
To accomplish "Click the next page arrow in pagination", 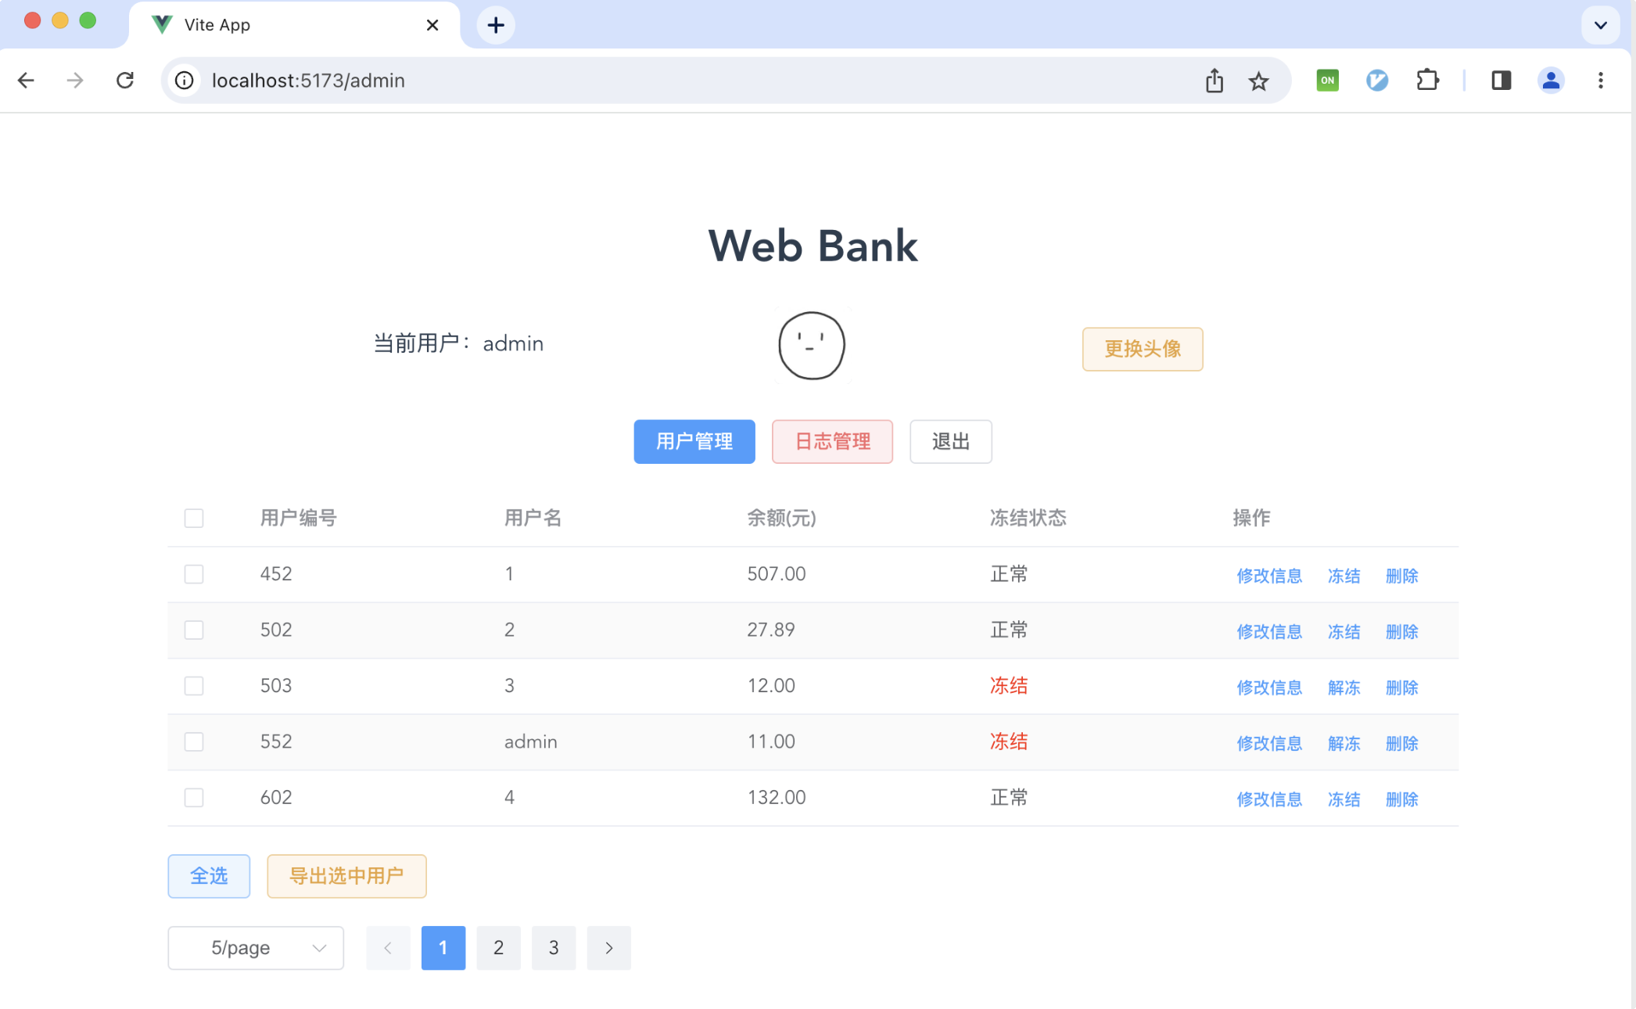I will (608, 948).
